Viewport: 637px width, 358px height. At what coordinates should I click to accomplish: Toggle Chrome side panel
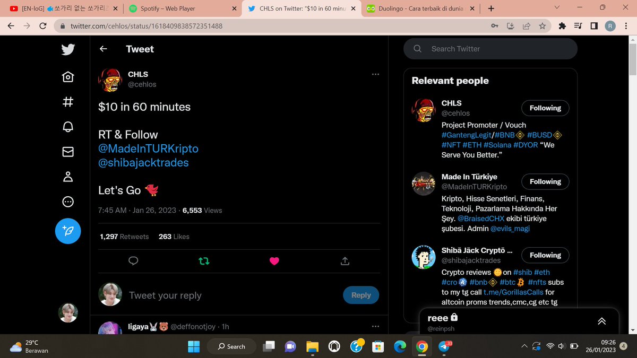tap(594, 25)
